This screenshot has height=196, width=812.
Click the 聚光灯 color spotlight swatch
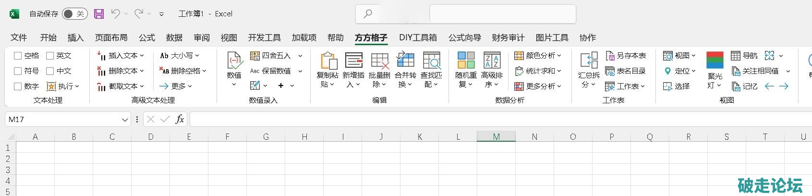pyautogui.click(x=715, y=61)
